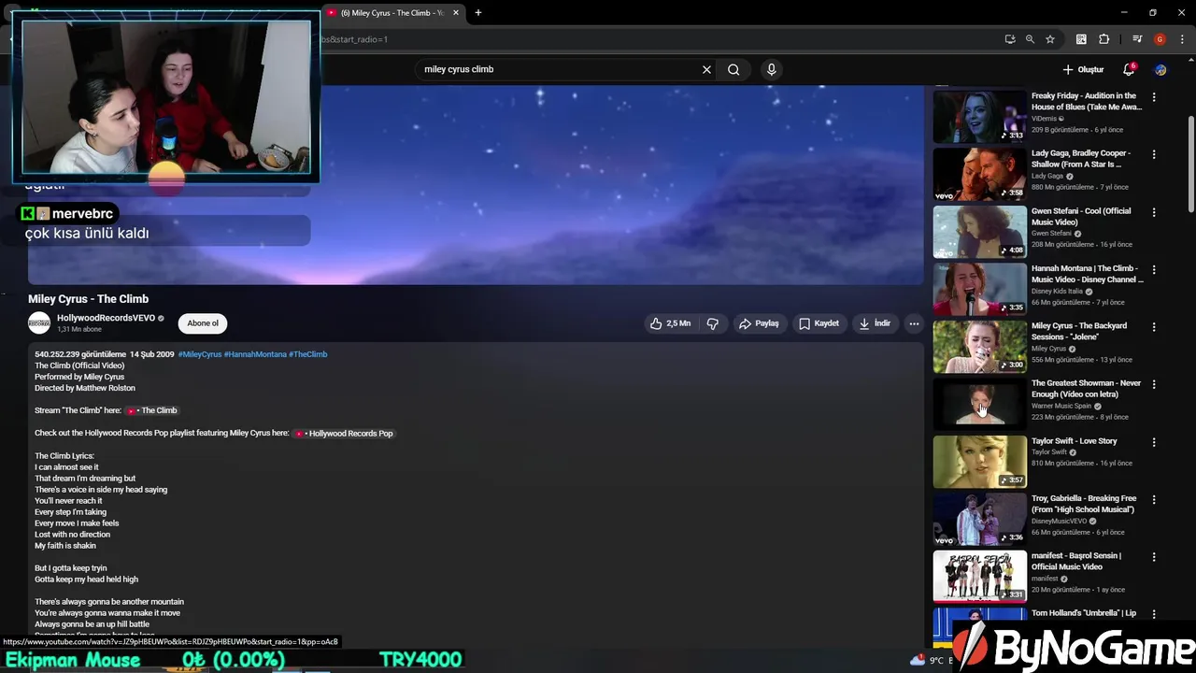Clear the search box with the X icon

[706, 69]
